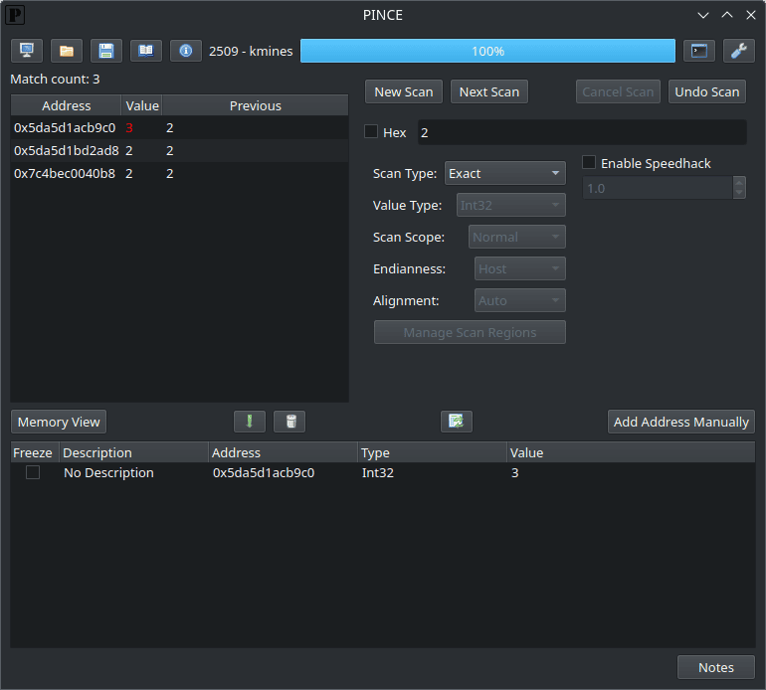Image resolution: width=766 pixels, height=690 pixels.
Task: Click the Previous column header
Action: pyautogui.click(x=255, y=105)
